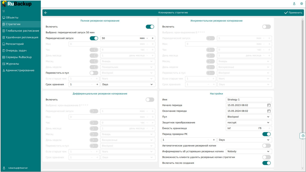Open Очередь задач in the sidebar
This screenshot has height=172, width=306.
(x=16, y=51)
